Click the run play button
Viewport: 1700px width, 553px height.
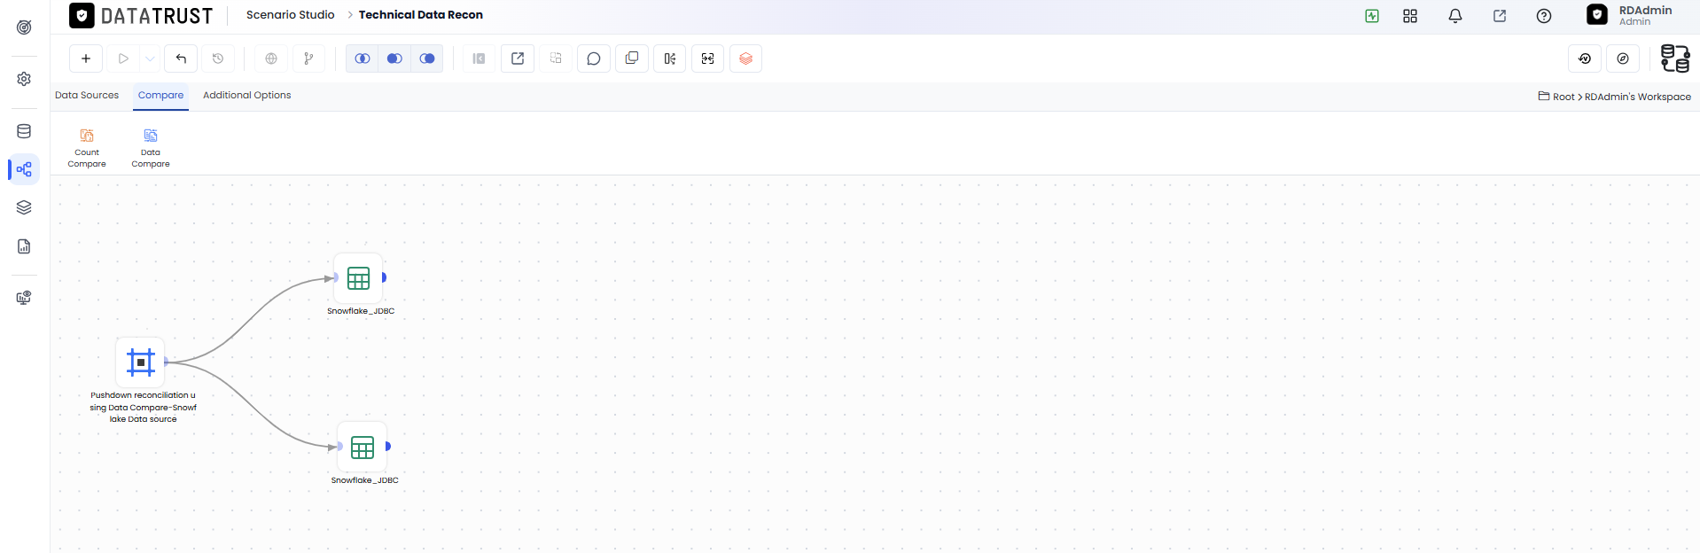click(123, 58)
